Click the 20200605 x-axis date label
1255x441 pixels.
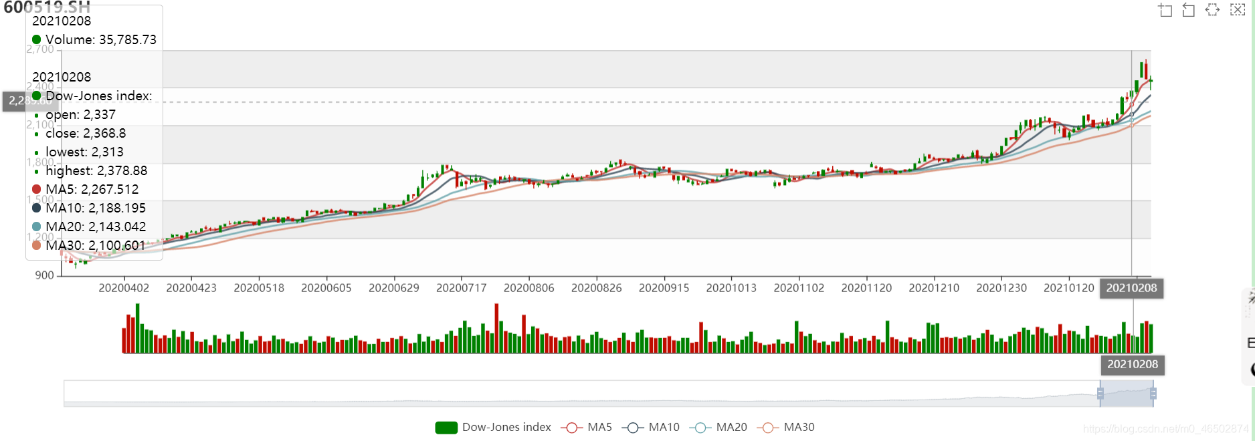326,288
